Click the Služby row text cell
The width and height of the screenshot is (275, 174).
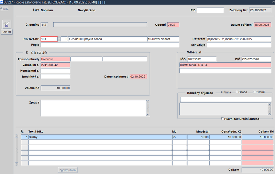[x=100, y=137]
